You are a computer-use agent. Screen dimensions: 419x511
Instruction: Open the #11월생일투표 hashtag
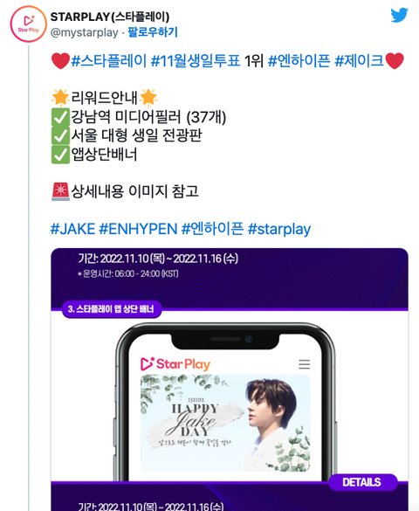pos(196,60)
